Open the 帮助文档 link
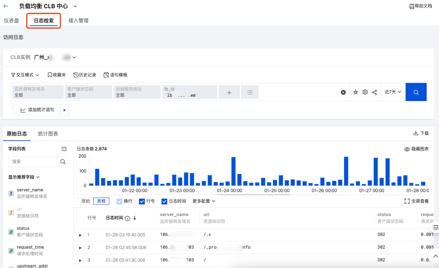439x268 pixels. (420, 6)
